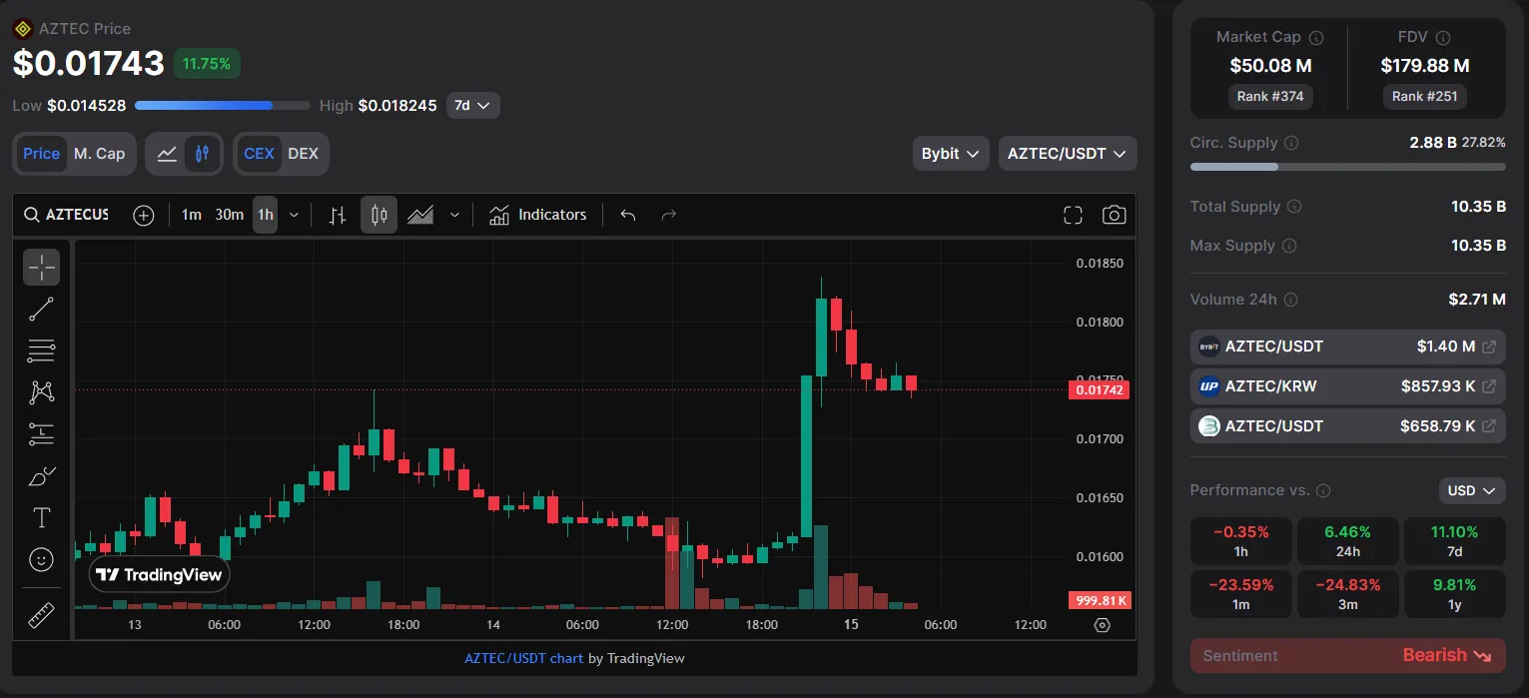Viewport: 1529px width, 698px height.
Task: Undo the last chart action
Action: pyautogui.click(x=628, y=215)
